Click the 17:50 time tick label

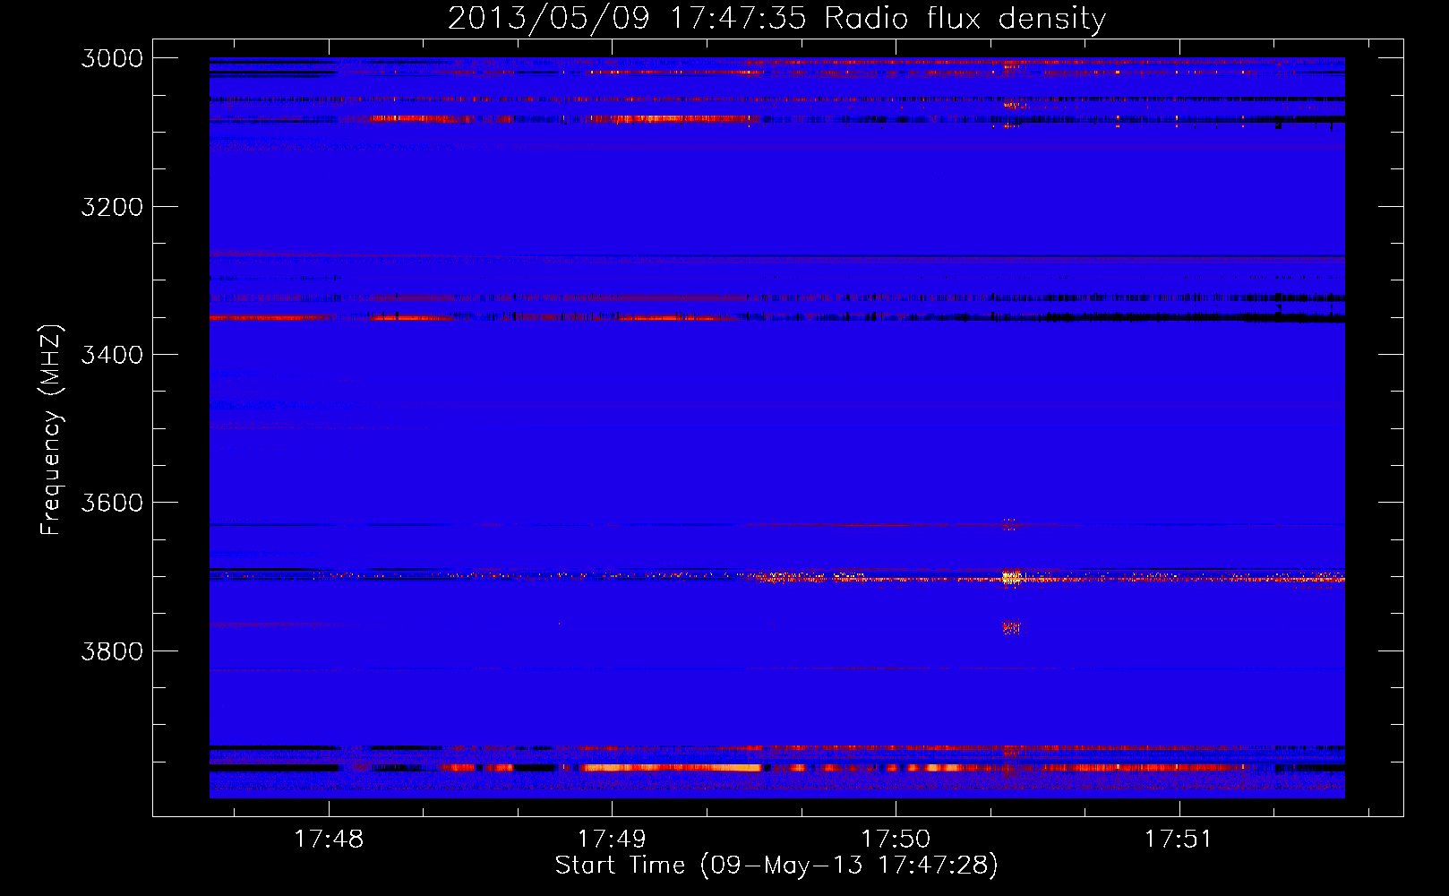[x=896, y=839]
